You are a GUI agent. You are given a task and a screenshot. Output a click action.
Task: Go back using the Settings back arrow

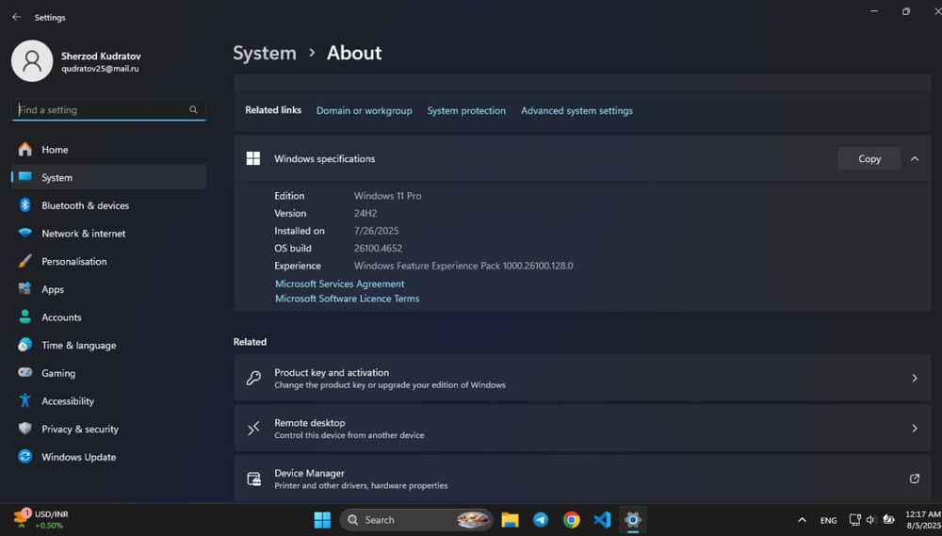pyautogui.click(x=16, y=17)
